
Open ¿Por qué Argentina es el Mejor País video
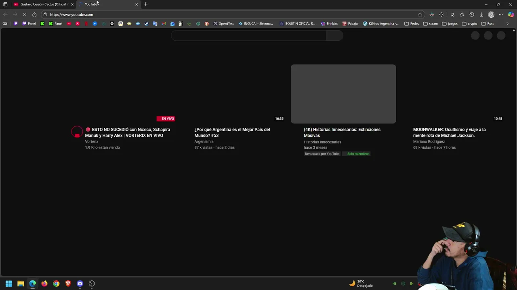[x=232, y=133]
